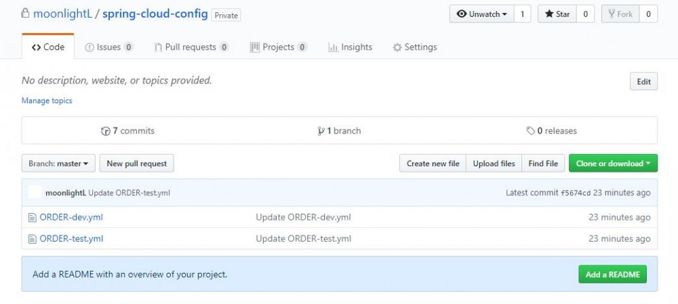Click the Edit description button

tap(643, 82)
